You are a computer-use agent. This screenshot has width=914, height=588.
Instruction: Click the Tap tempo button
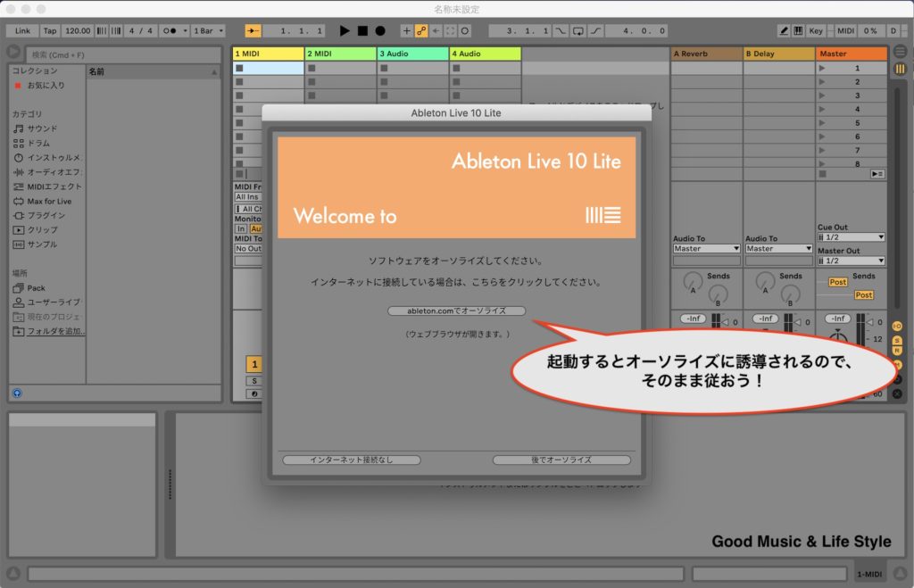50,31
